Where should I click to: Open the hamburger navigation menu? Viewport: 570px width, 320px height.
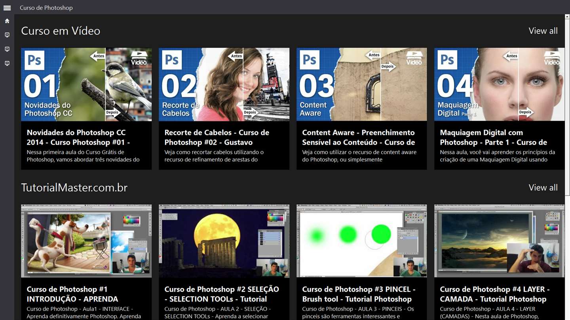[x=7, y=8]
